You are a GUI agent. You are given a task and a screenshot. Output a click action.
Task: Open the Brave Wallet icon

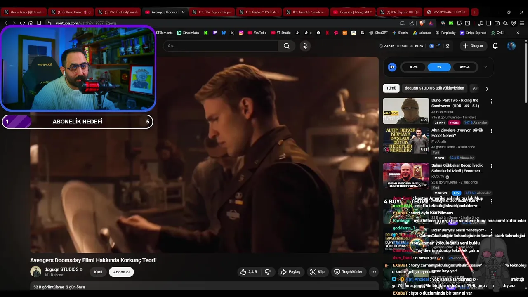[497, 23]
